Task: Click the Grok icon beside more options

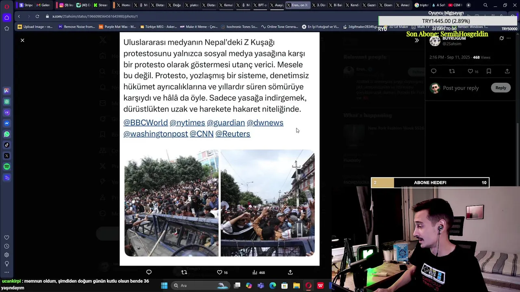Action: [x=501, y=38]
